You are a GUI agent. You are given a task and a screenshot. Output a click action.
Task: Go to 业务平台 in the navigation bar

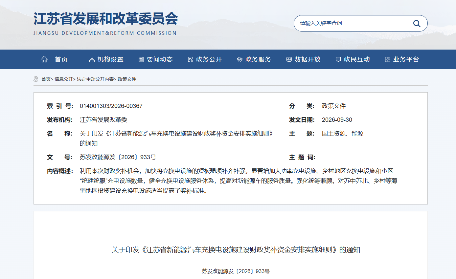(x=406, y=59)
